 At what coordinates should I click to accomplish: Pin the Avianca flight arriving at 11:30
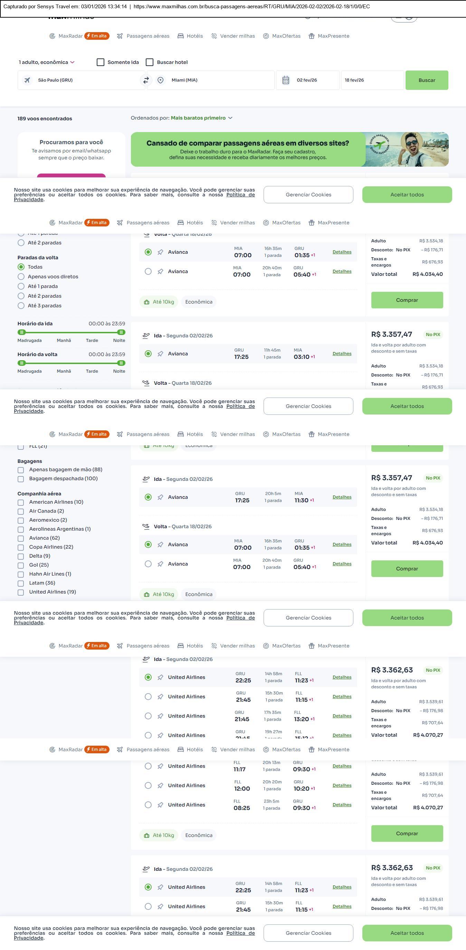tap(160, 497)
